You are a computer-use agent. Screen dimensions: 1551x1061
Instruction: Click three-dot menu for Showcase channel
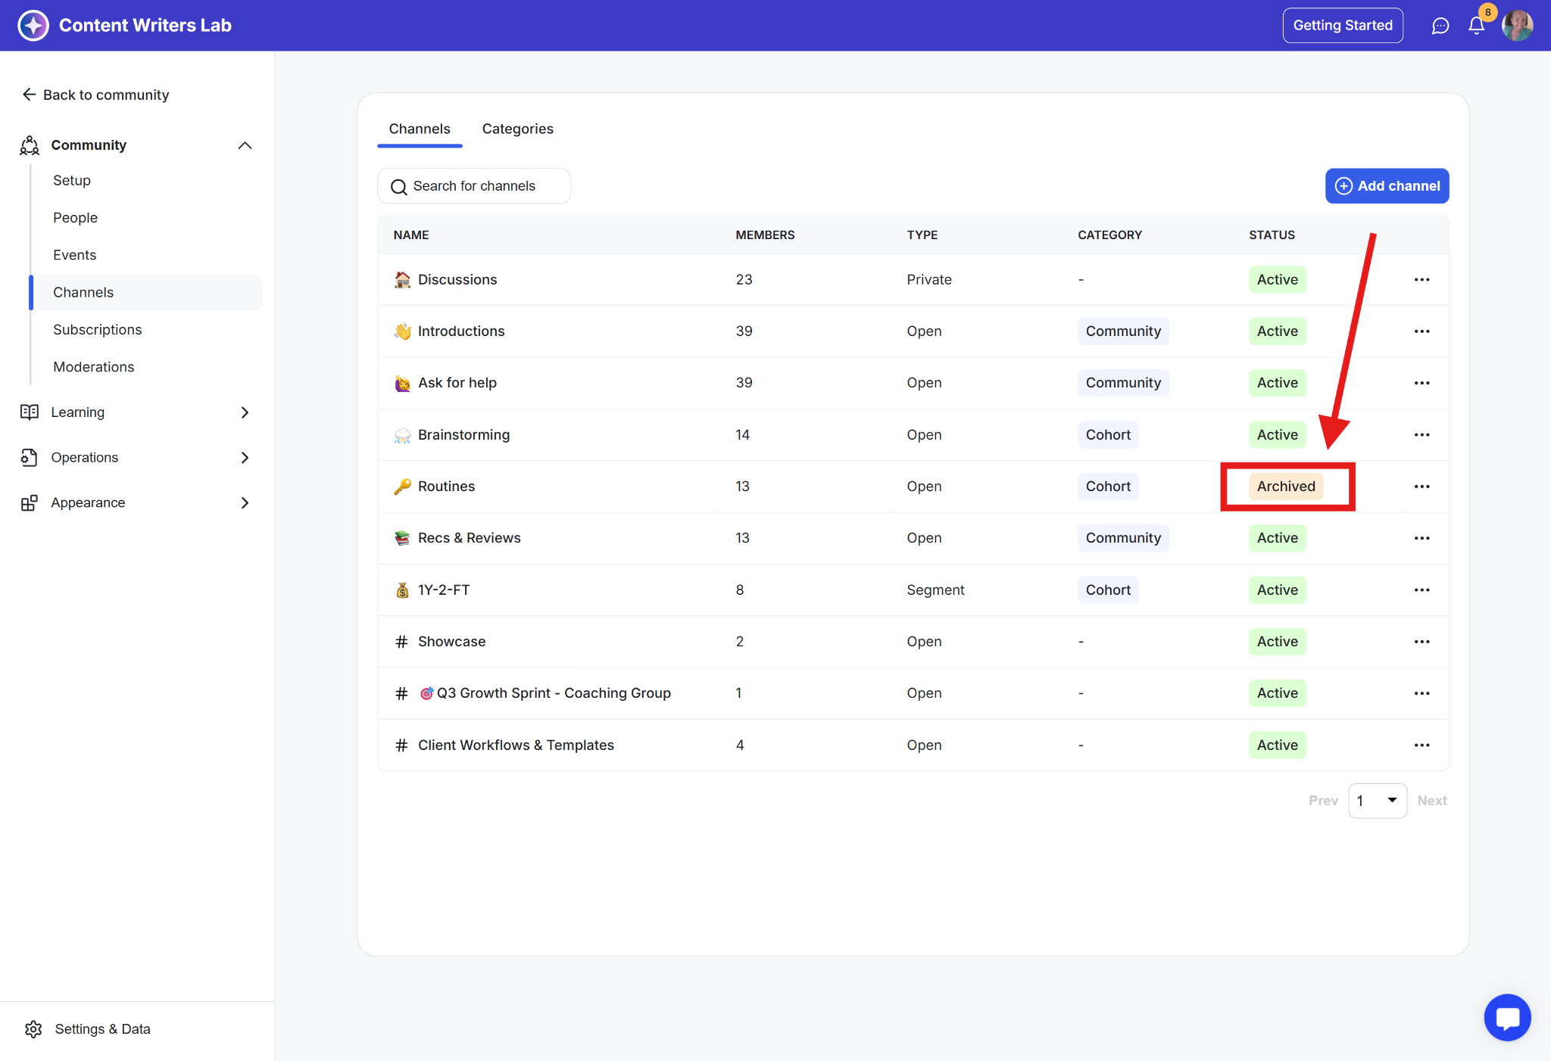tap(1421, 642)
